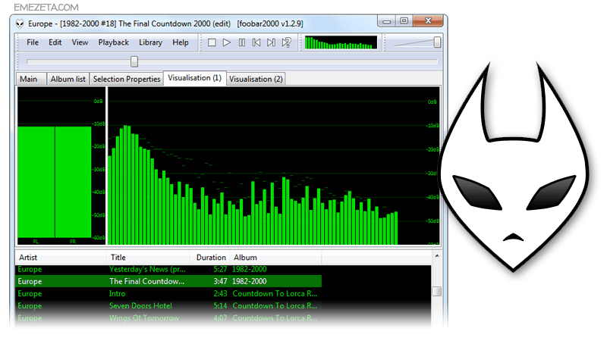
Task: Close the foobar2000 window
Action: [428, 21]
